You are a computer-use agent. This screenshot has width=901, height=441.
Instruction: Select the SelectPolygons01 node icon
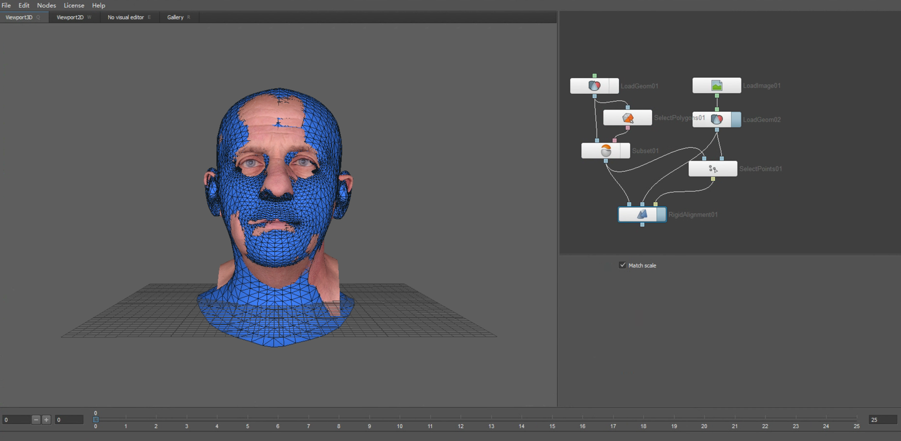coord(628,118)
